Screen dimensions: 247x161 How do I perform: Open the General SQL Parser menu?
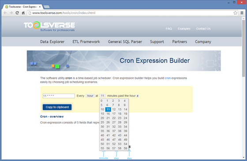tap(125, 42)
